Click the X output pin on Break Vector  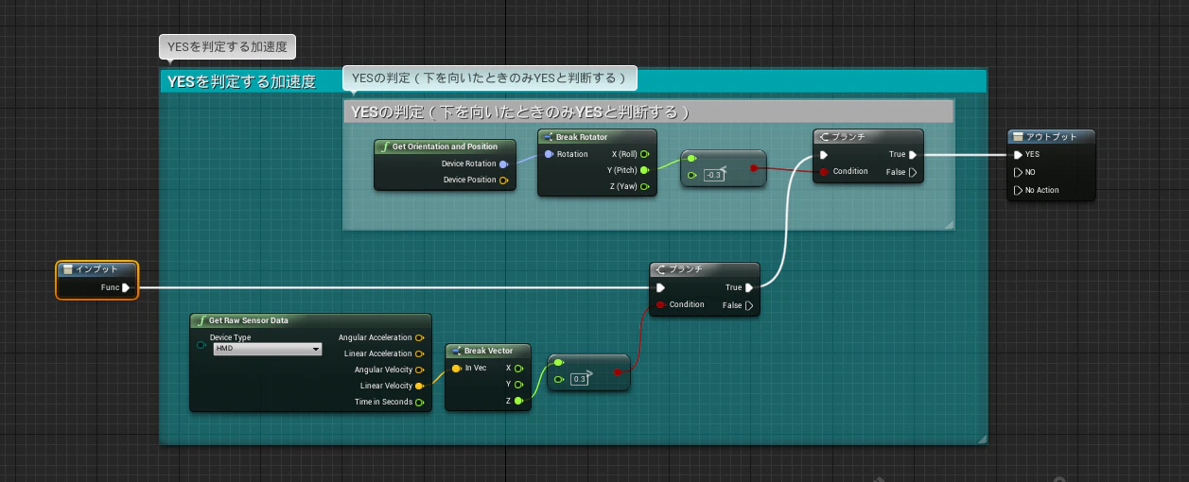518,368
